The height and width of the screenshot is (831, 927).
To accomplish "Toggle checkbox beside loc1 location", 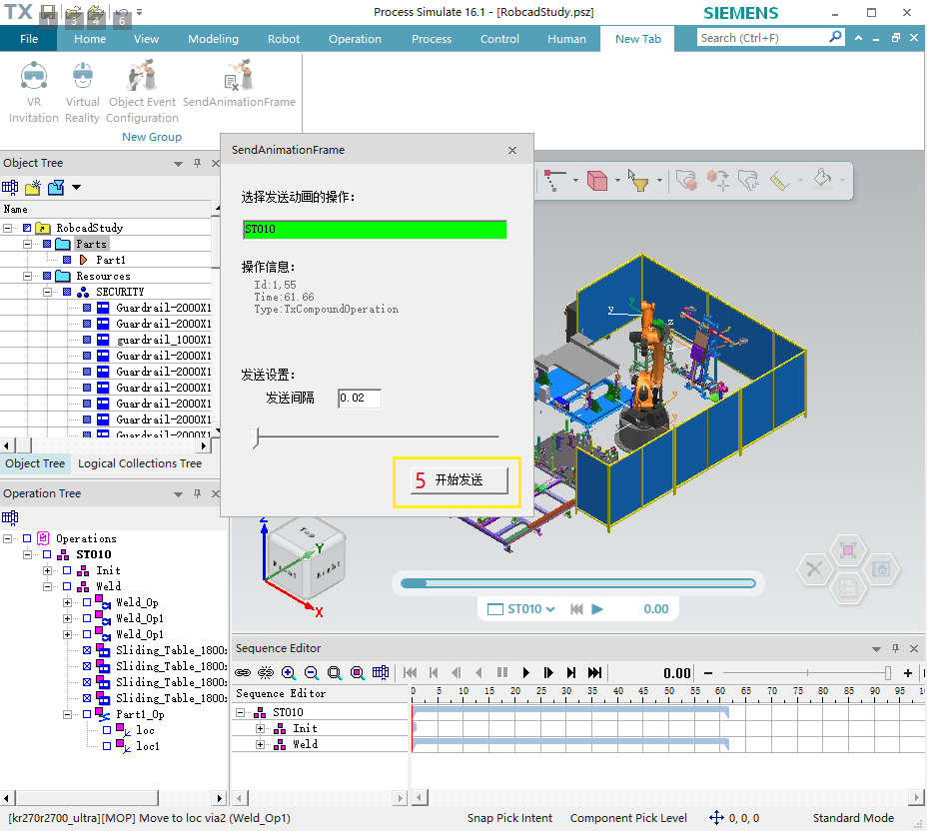I will (x=107, y=746).
